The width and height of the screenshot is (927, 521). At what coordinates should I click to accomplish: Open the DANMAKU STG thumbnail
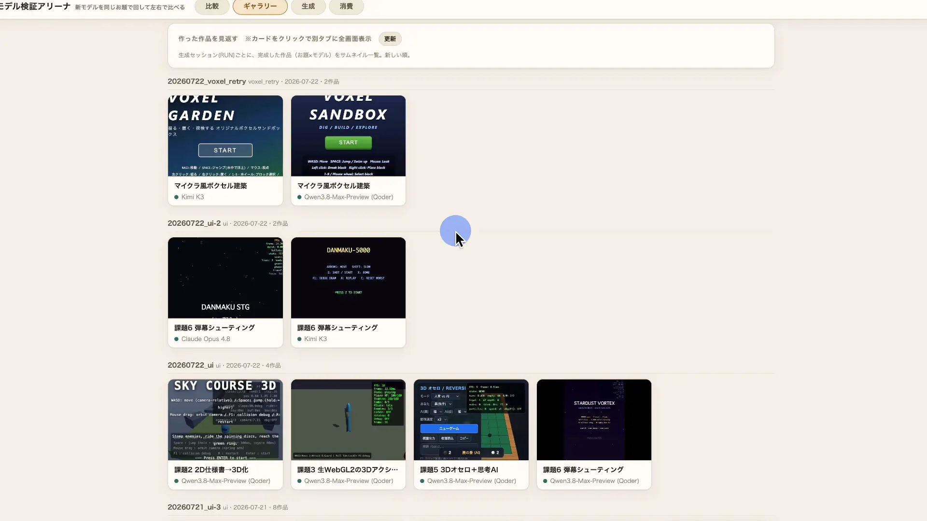pos(225,277)
